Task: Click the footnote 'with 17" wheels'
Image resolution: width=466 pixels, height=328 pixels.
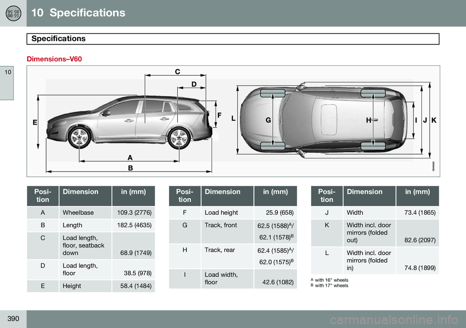Action: pyautogui.click(x=332, y=285)
